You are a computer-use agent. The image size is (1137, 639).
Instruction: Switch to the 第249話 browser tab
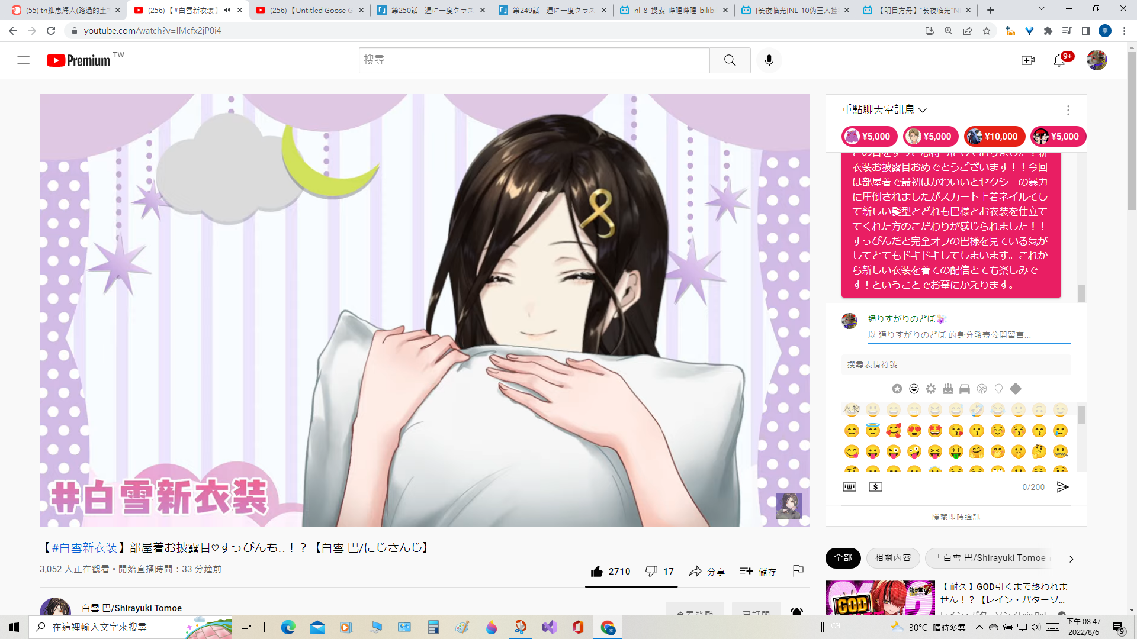pyautogui.click(x=553, y=10)
